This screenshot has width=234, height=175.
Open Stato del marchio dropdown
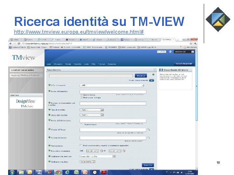[x=91, y=115]
